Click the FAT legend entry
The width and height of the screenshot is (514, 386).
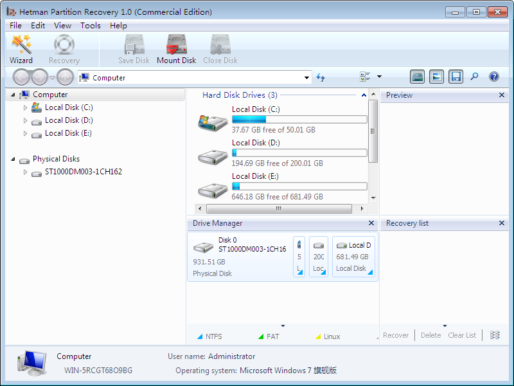(x=269, y=336)
